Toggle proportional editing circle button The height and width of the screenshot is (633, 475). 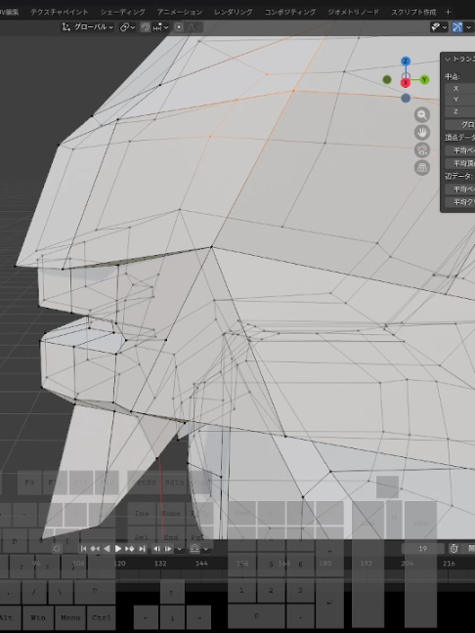click(x=179, y=27)
